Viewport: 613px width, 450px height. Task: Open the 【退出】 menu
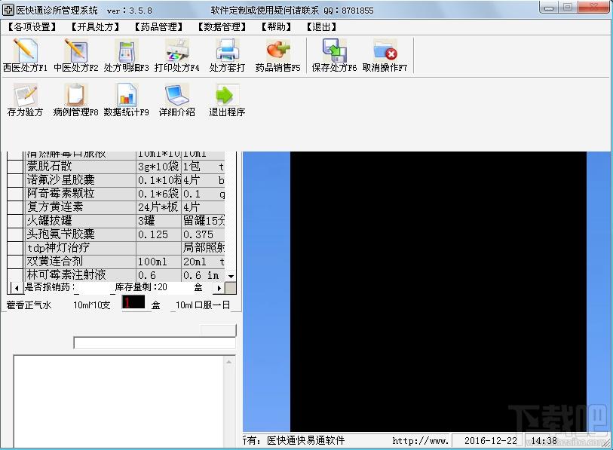321,27
